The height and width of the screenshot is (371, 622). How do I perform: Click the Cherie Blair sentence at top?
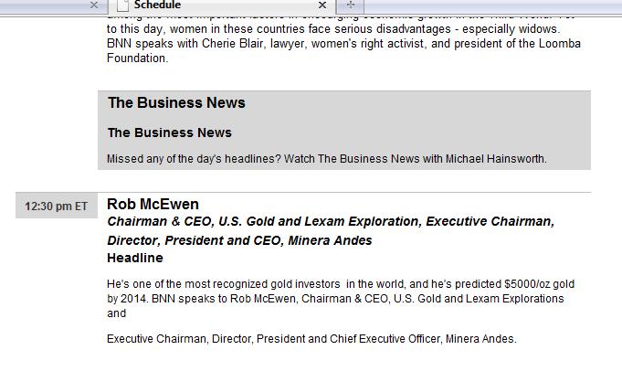343,44
